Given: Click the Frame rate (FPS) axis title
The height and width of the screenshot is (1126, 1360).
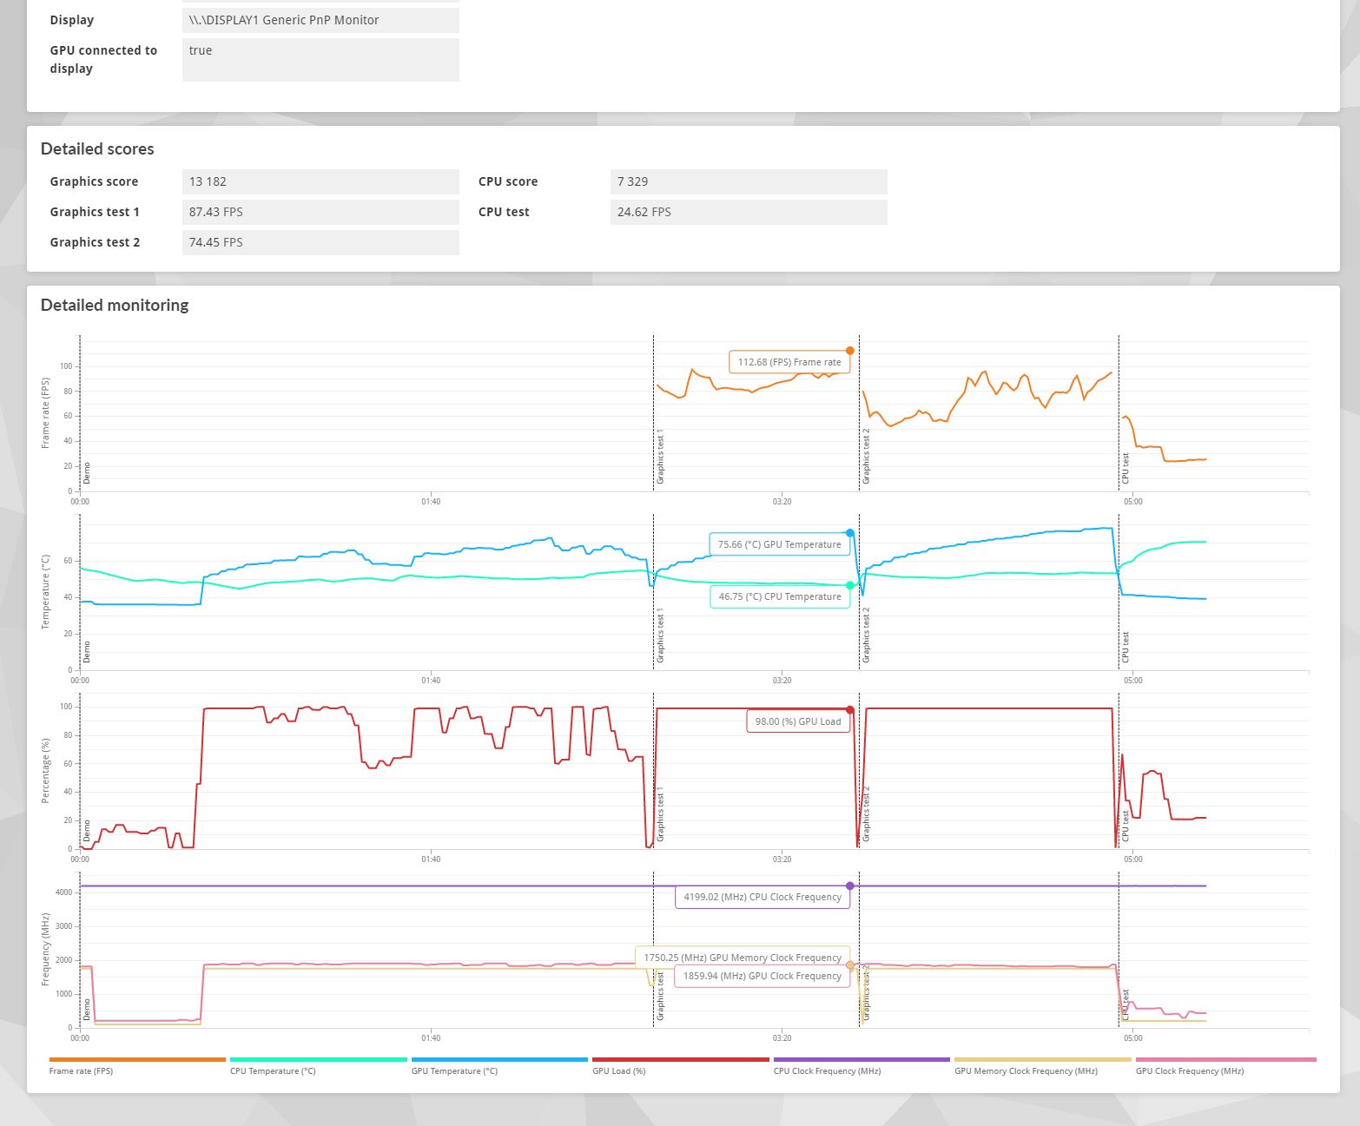Looking at the screenshot, I should (46, 413).
